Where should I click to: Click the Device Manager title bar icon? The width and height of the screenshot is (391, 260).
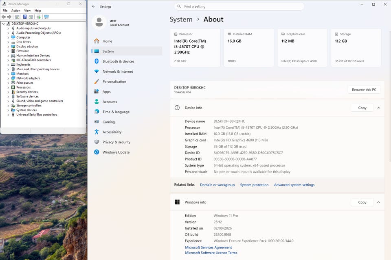(4, 4)
